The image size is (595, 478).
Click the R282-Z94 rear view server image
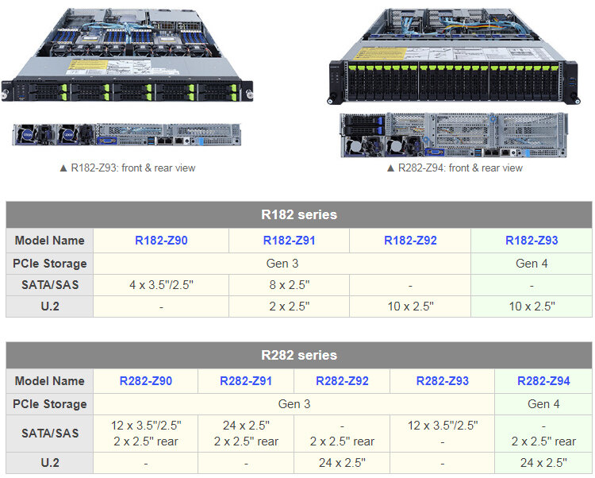click(x=454, y=135)
